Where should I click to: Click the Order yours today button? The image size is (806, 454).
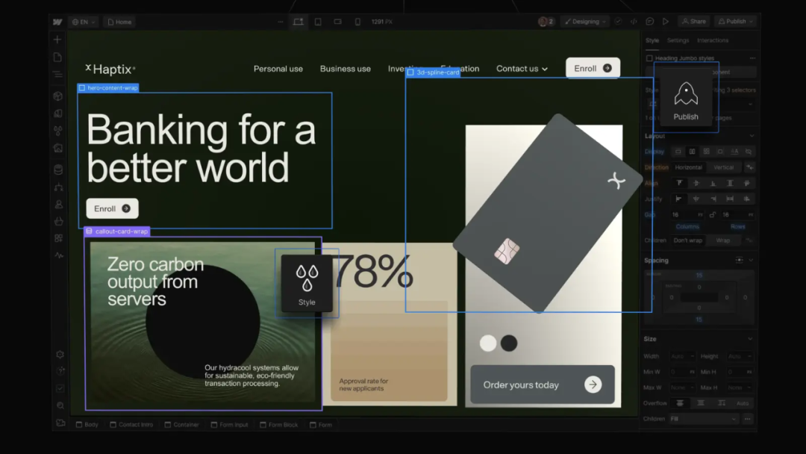tap(542, 385)
